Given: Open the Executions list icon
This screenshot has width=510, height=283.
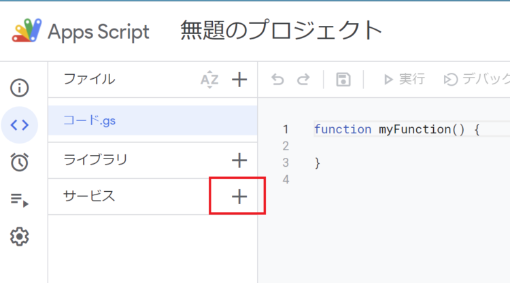Looking at the screenshot, I should tap(20, 200).
